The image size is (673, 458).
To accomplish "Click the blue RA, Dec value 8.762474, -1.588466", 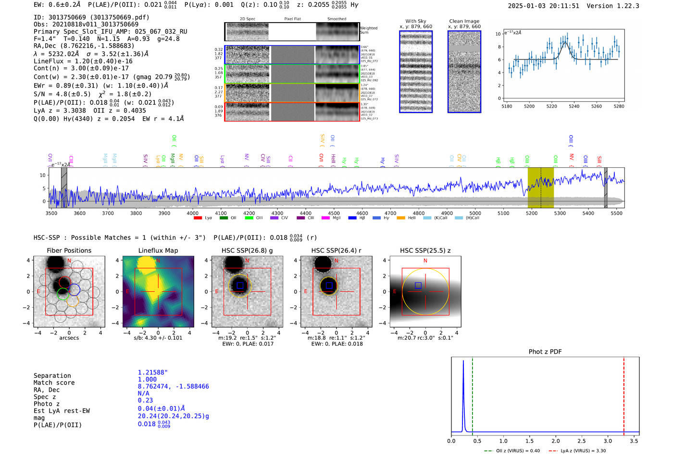I will pyautogui.click(x=174, y=386).
